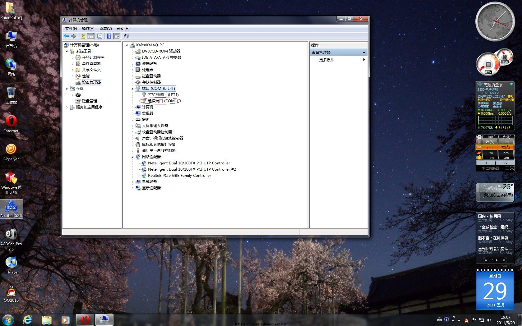Viewport: 522px width, 326px height.
Task: Select Netelligent Dual 10/100TX PCI UTP Controller #2
Action: (x=192, y=169)
